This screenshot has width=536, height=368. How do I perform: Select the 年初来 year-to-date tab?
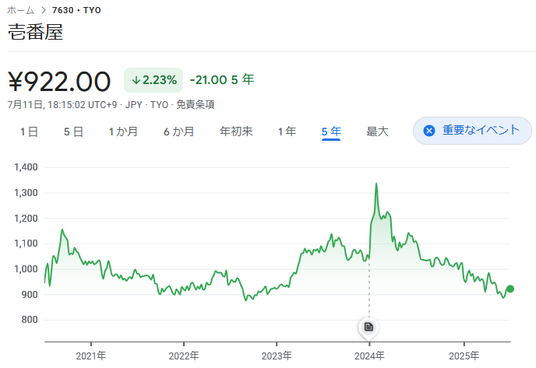[236, 131]
